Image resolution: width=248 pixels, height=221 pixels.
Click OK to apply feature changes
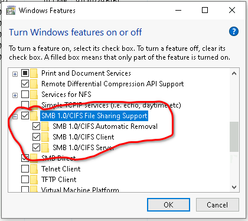click(x=168, y=205)
